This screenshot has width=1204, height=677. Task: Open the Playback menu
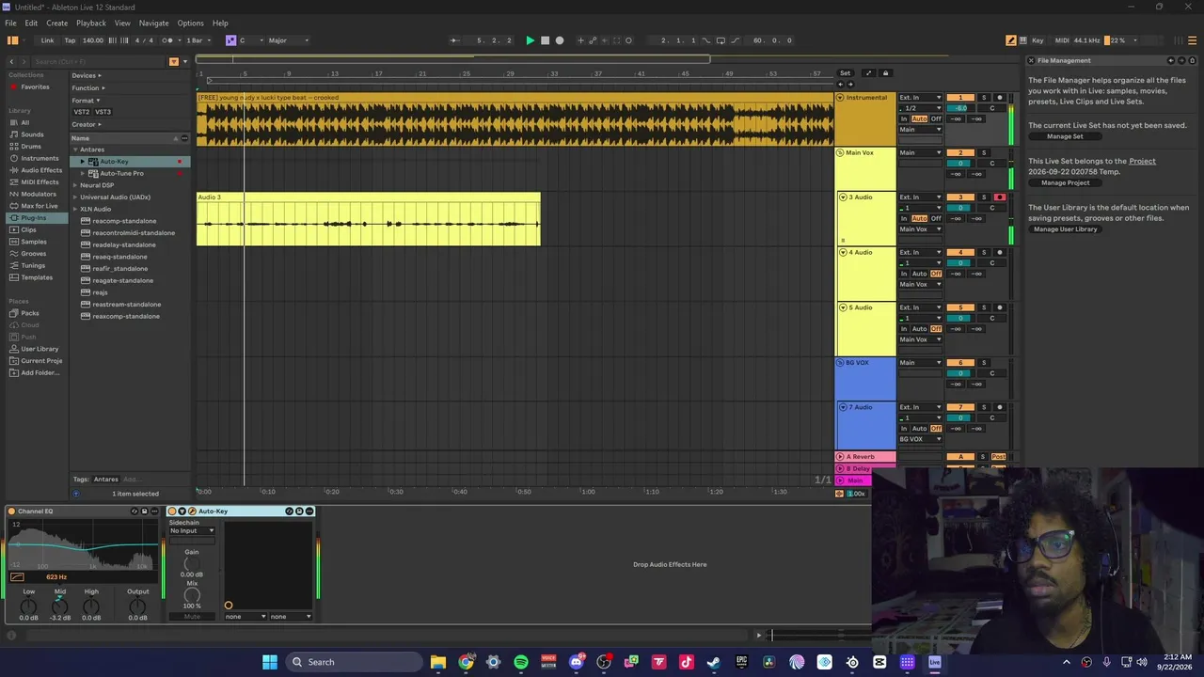point(91,23)
